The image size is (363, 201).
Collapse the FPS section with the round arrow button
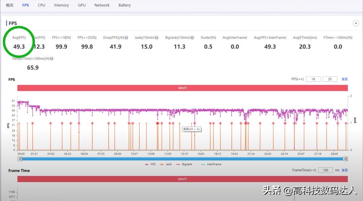(356, 23)
